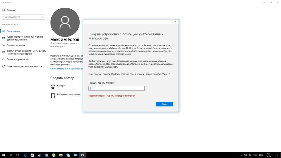
Task: Open the Action Center notifications
Action: (x=276, y=155)
